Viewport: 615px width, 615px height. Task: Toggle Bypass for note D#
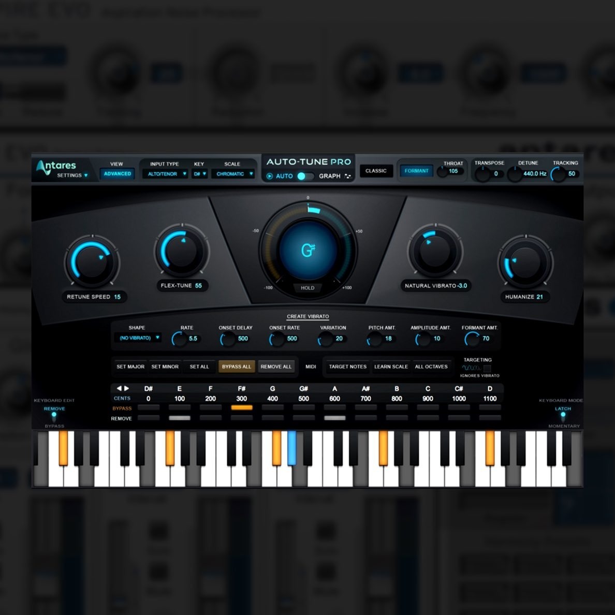click(x=148, y=408)
